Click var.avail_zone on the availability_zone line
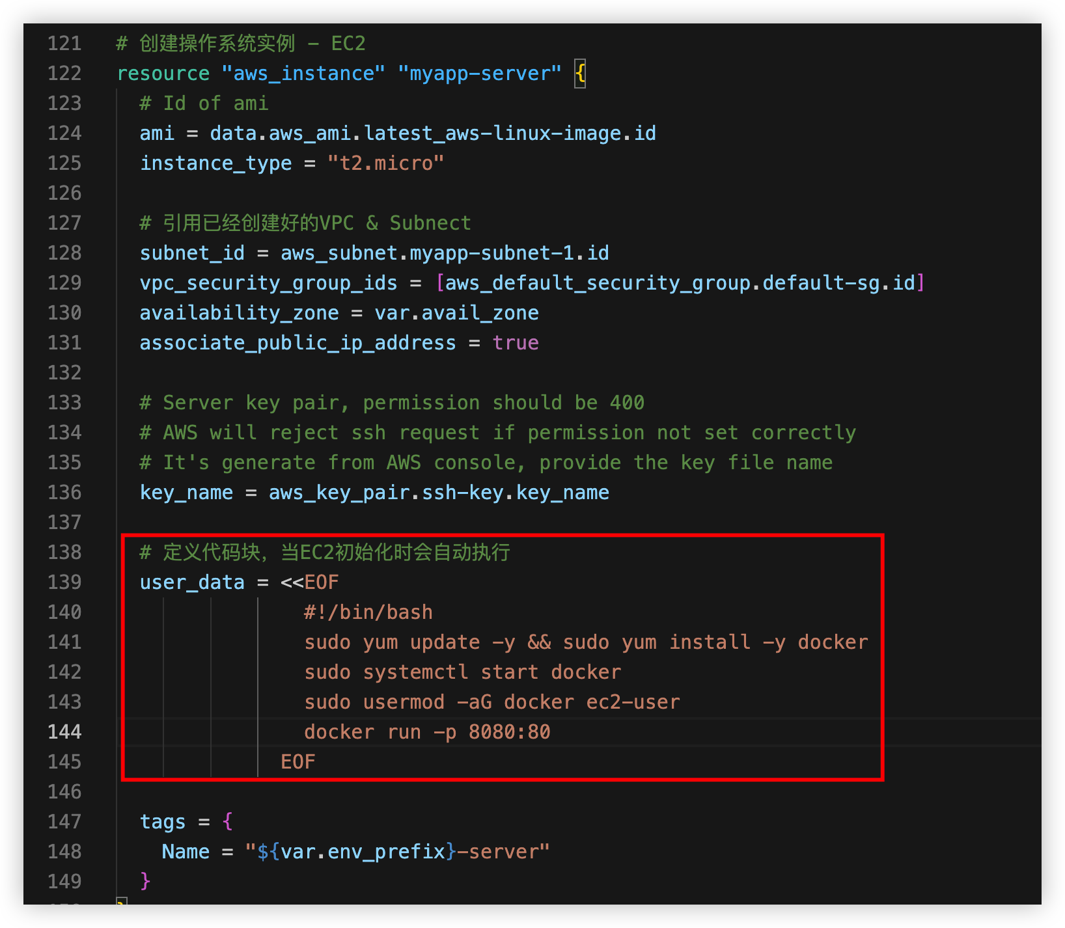1065x928 pixels. coord(456,313)
